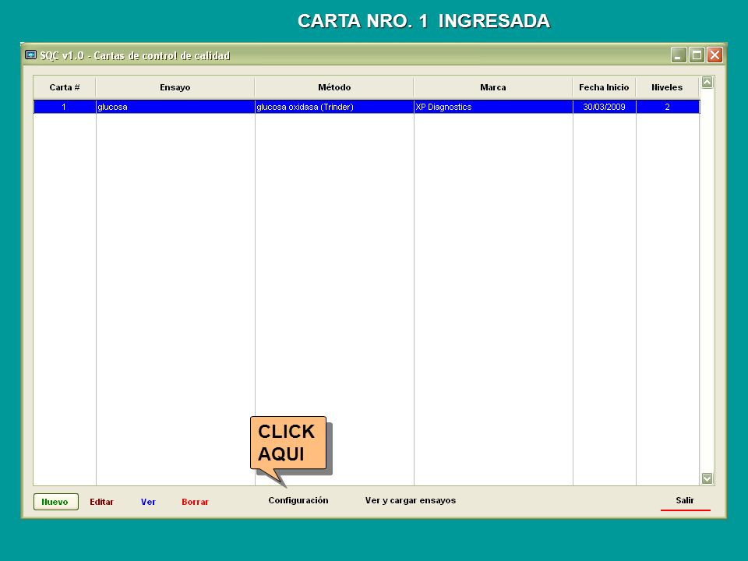
Task: Sort by the Ensayo column header
Action: 175,87
